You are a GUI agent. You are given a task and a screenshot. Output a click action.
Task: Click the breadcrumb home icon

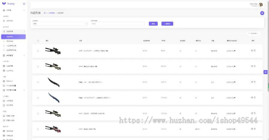coord(45,13)
